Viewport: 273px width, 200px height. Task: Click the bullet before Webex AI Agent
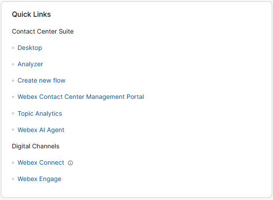point(13,130)
